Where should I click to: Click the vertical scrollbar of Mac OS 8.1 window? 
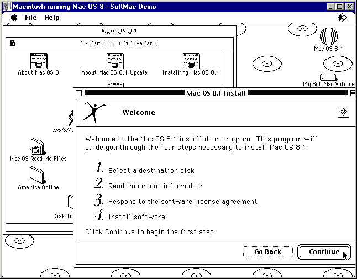229,68
